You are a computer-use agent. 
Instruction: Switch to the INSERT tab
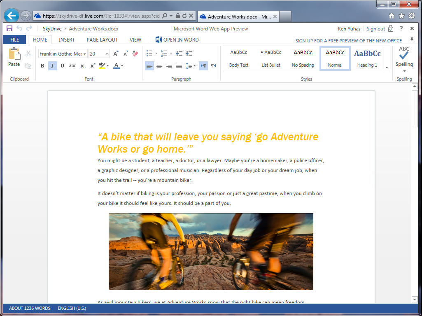[x=67, y=40]
